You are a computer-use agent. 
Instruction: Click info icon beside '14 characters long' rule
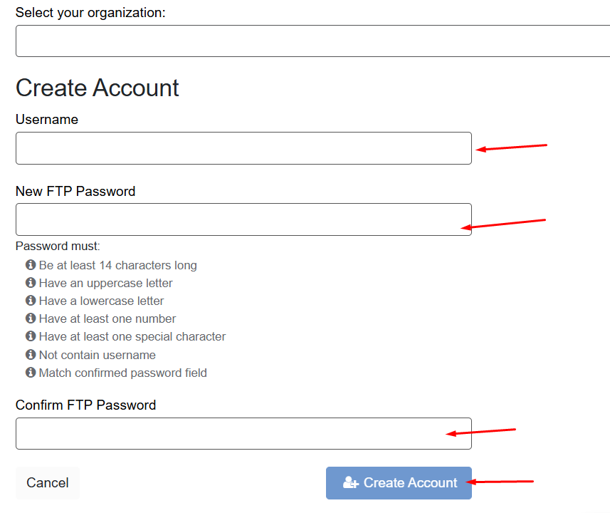coord(31,265)
